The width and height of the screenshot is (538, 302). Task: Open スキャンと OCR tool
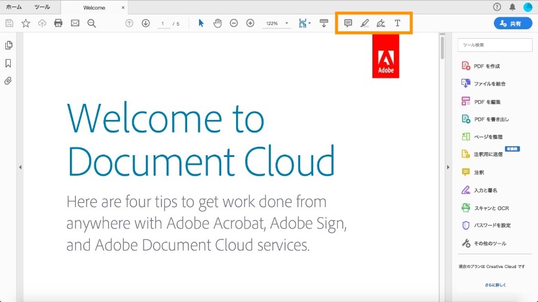(x=485, y=208)
